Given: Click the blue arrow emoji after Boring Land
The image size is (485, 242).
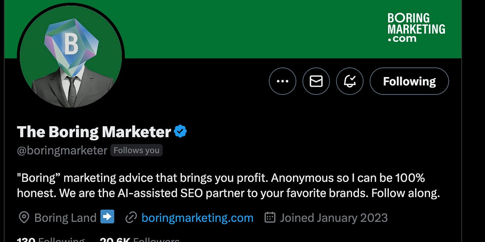Looking at the screenshot, I should tap(106, 217).
